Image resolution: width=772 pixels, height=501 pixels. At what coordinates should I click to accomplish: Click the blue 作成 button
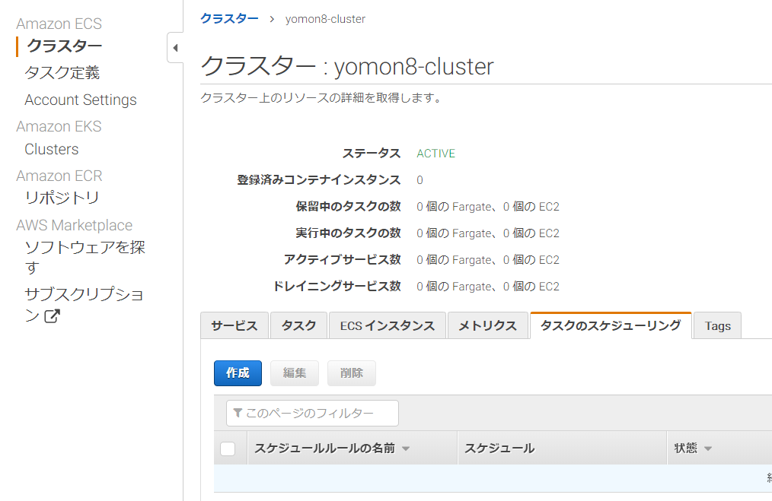tap(238, 373)
